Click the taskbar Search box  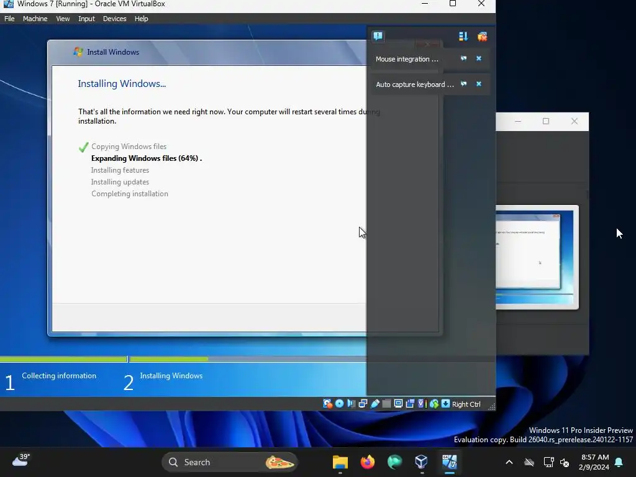(x=230, y=462)
